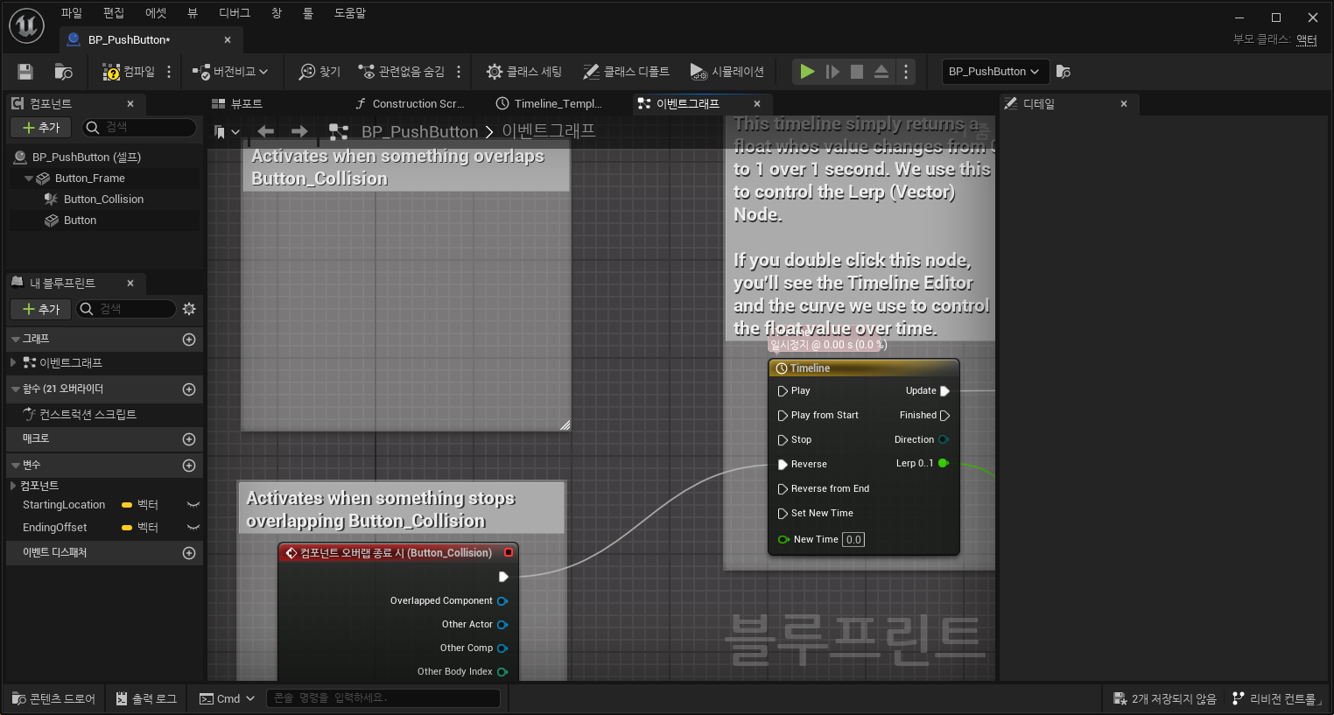The width and height of the screenshot is (1334, 715).
Task: Click the 찾기 search icon
Action: pos(319,72)
